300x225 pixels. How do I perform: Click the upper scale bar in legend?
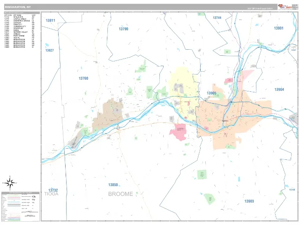[x=30, y=212]
